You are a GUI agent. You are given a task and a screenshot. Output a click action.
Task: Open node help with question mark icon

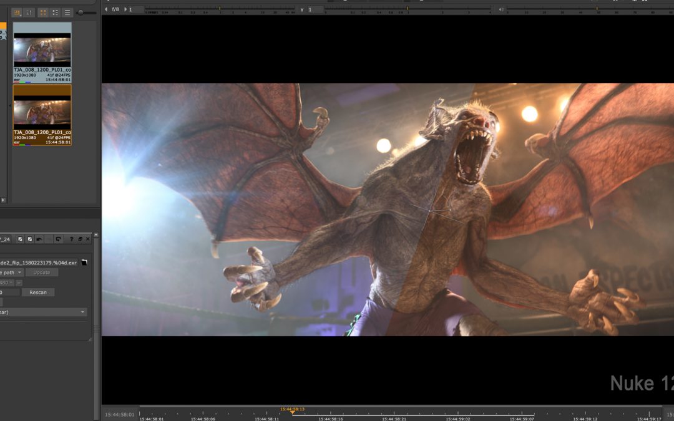click(x=71, y=240)
